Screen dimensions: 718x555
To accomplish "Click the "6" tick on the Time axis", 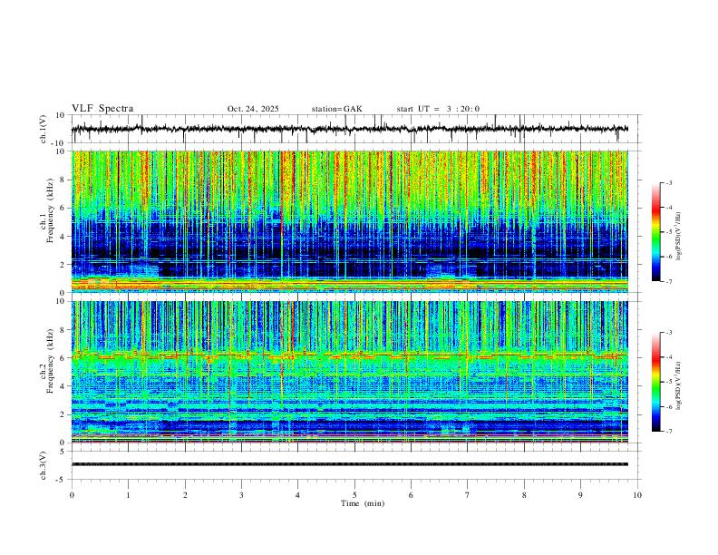I will pos(411,495).
